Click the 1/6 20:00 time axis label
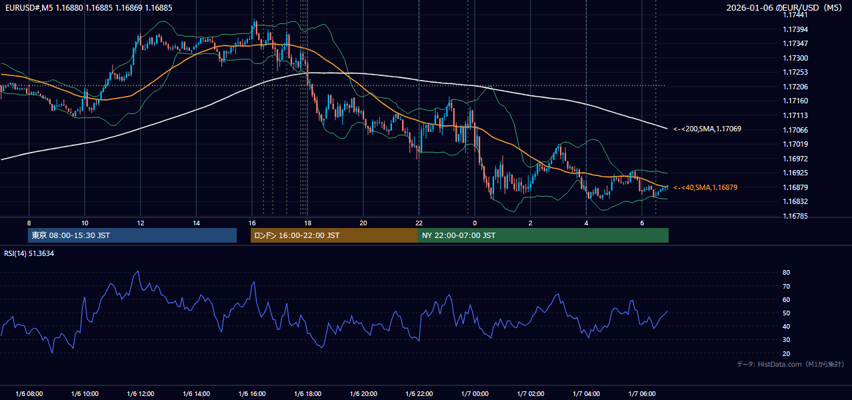The width and height of the screenshot is (852, 400). [363, 394]
